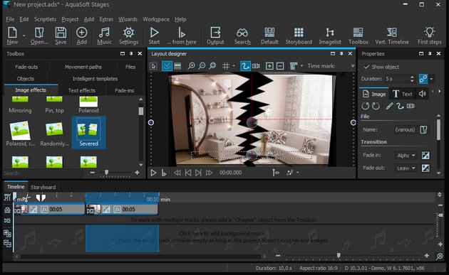This screenshot has width=449, height=275.
Task: Expand dropdown beside duration link button
Action: click(431, 79)
